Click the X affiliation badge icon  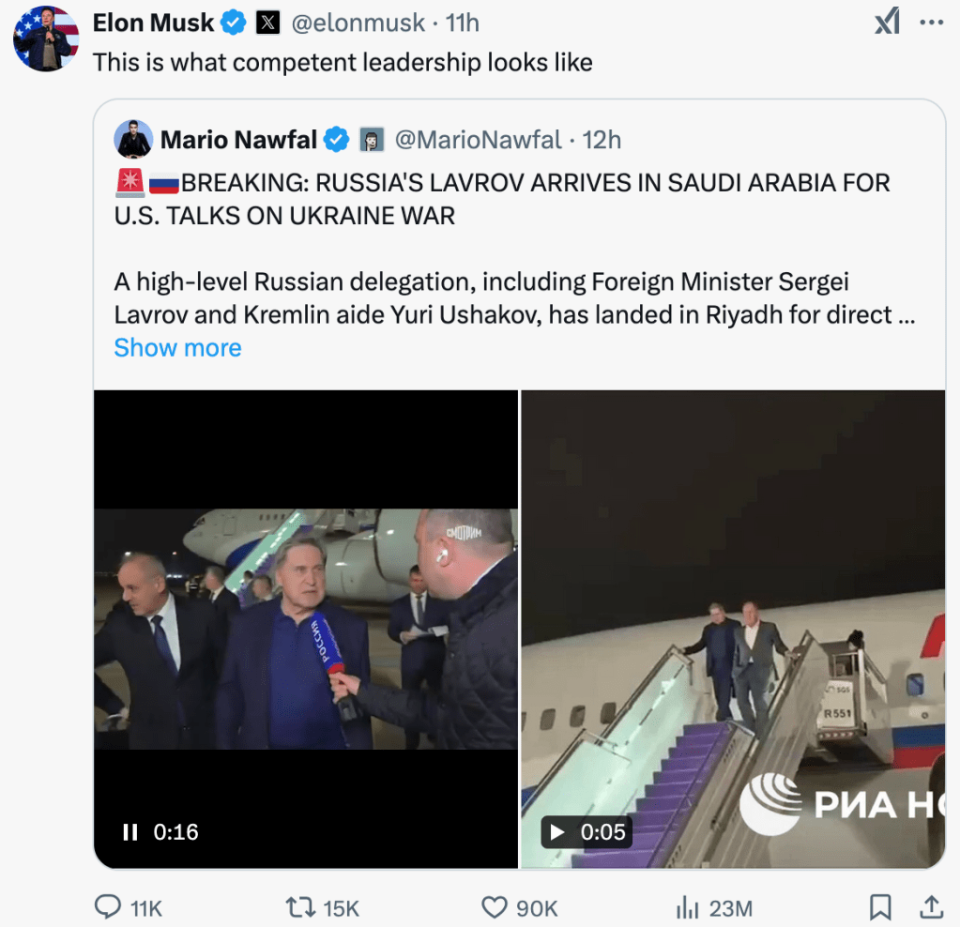pos(267,23)
